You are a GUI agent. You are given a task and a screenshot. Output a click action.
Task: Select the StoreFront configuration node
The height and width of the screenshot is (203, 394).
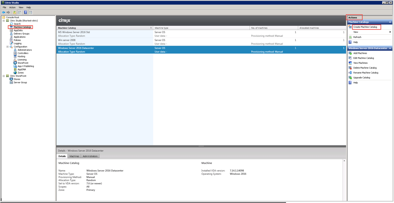click(x=23, y=63)
